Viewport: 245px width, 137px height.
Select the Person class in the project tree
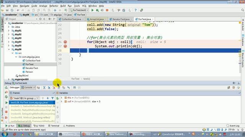29,72
